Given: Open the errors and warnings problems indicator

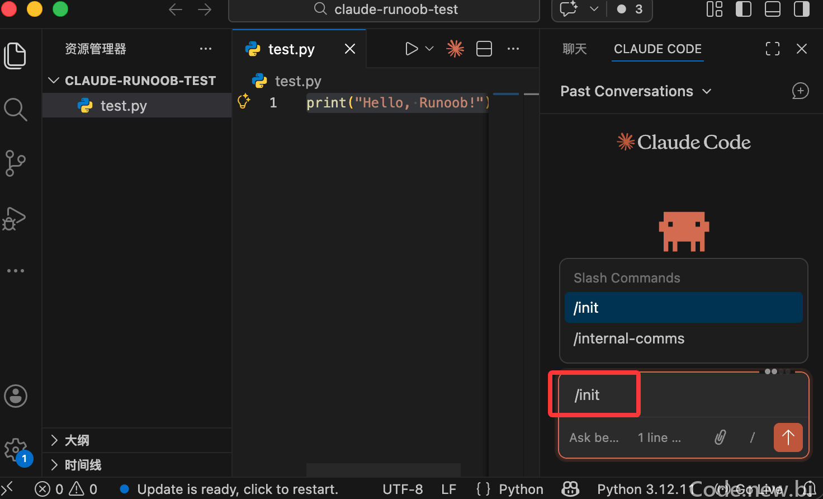Looking at the screenshot, I should [66, 489].
